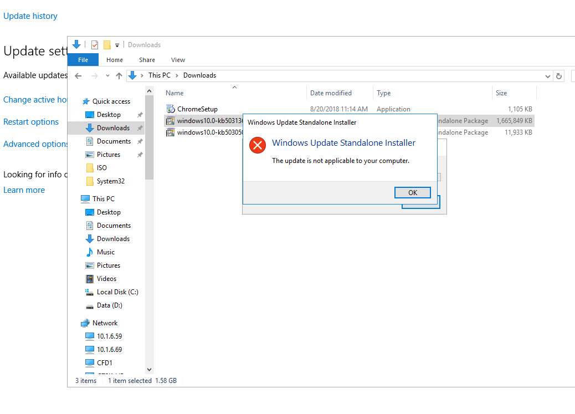Switch to the Home ribbon tab
This screenshot has height=414, width=575.
pyautogui.click(x=115, y=60)
